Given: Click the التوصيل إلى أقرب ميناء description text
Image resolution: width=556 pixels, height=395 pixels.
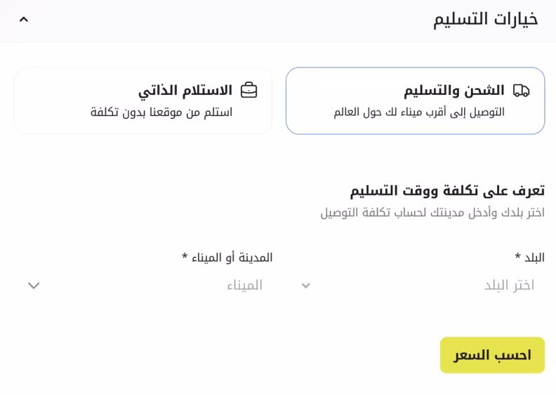Looking at the screenshot, I should tap(419, 112).
